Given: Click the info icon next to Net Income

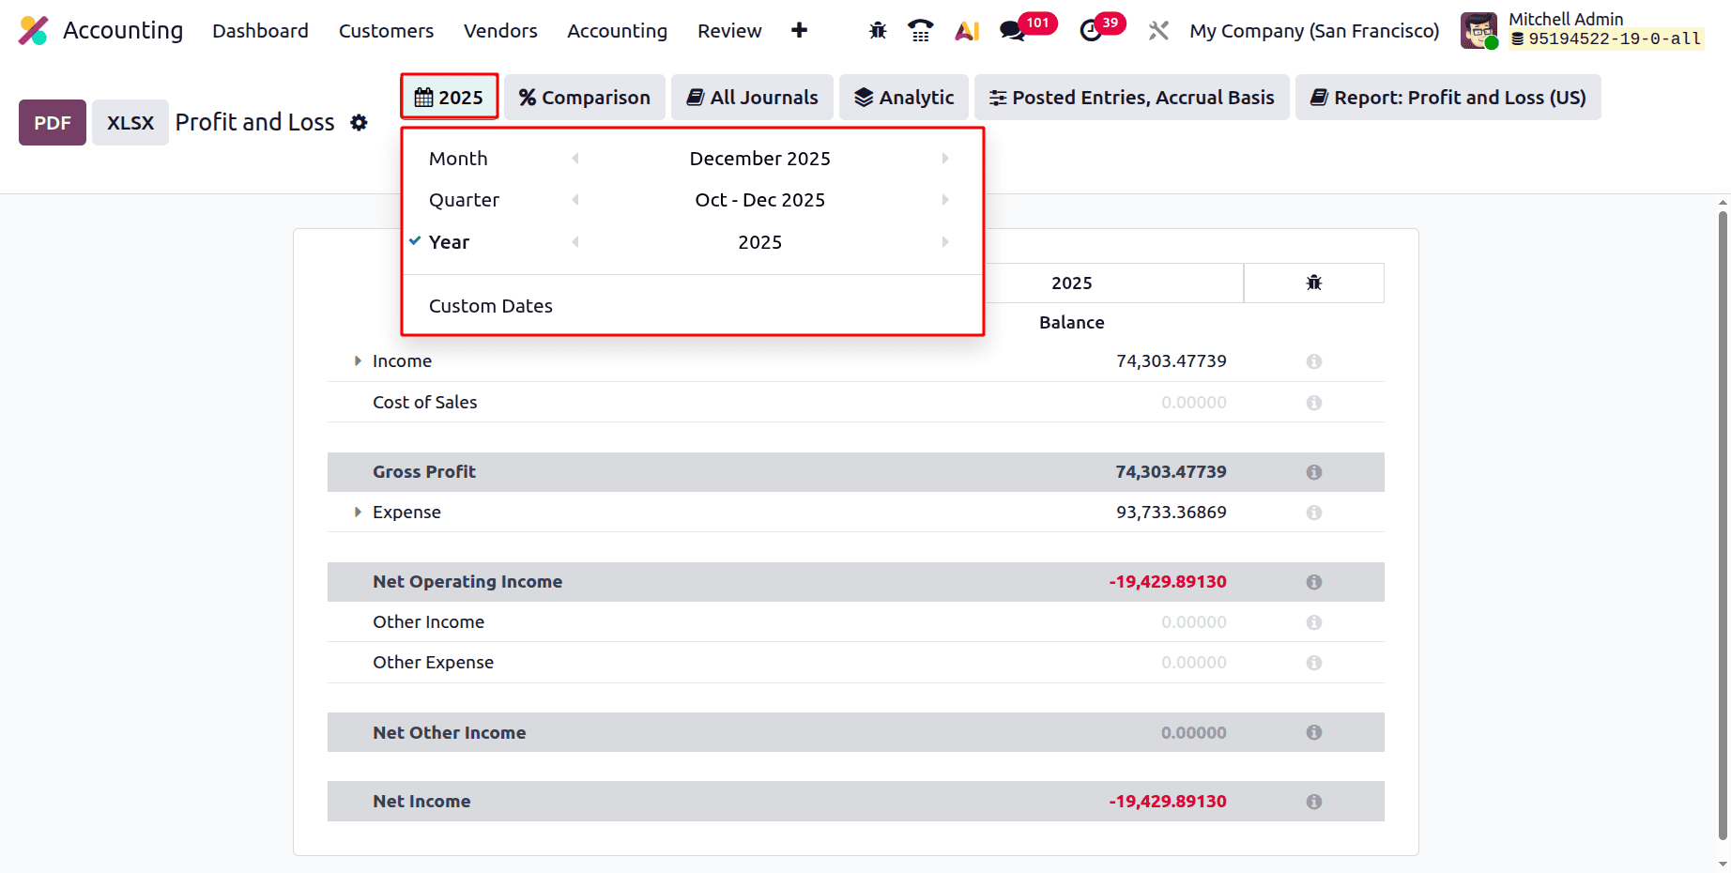Looking at the screenshot, I should tap(1313, 801).
